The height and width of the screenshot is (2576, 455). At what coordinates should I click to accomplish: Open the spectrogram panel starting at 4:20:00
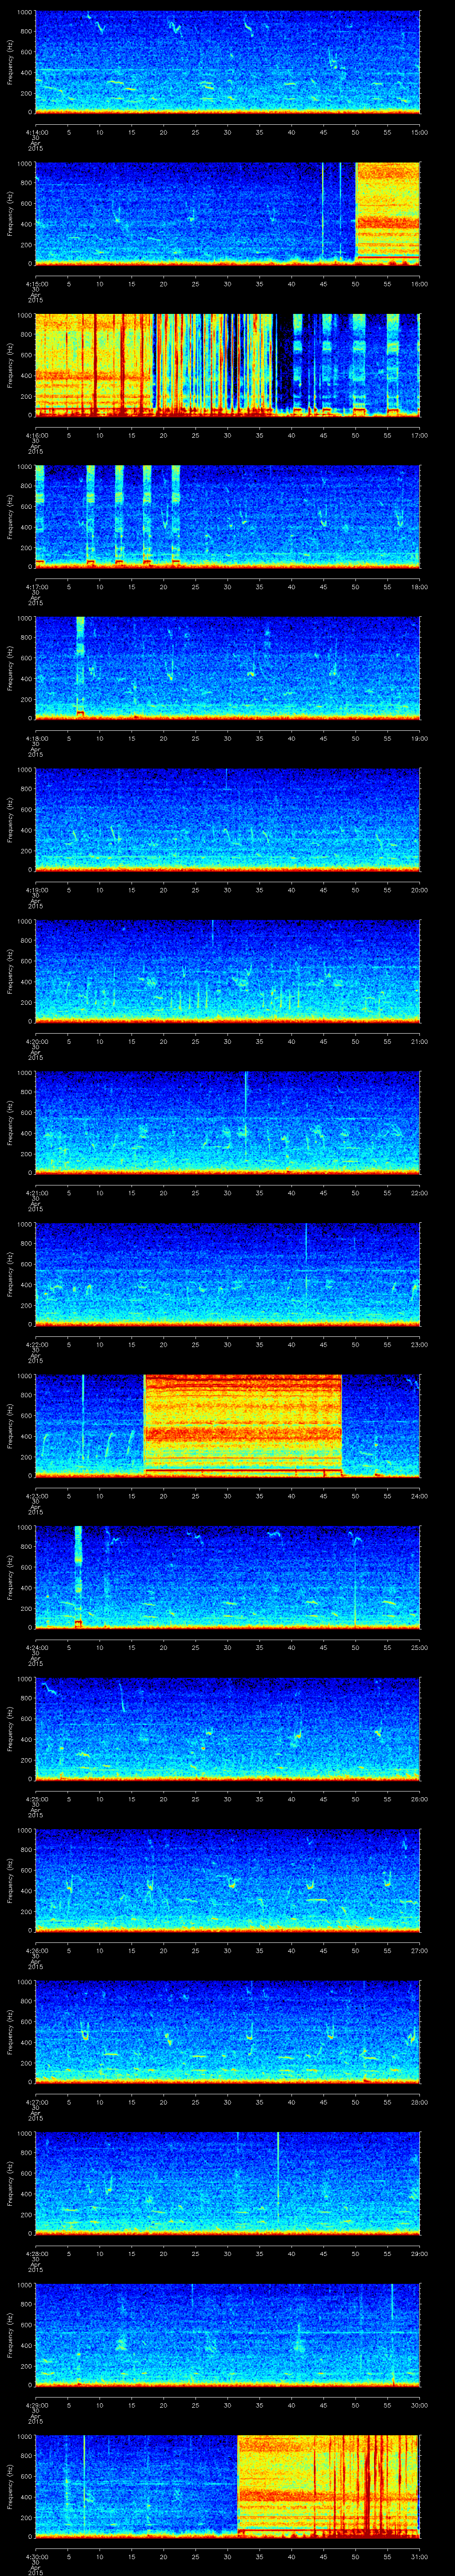228,971
